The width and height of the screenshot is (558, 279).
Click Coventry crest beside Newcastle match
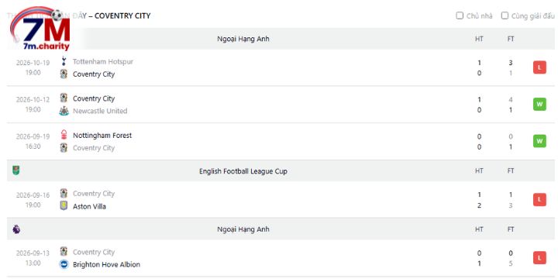[64, 98]
